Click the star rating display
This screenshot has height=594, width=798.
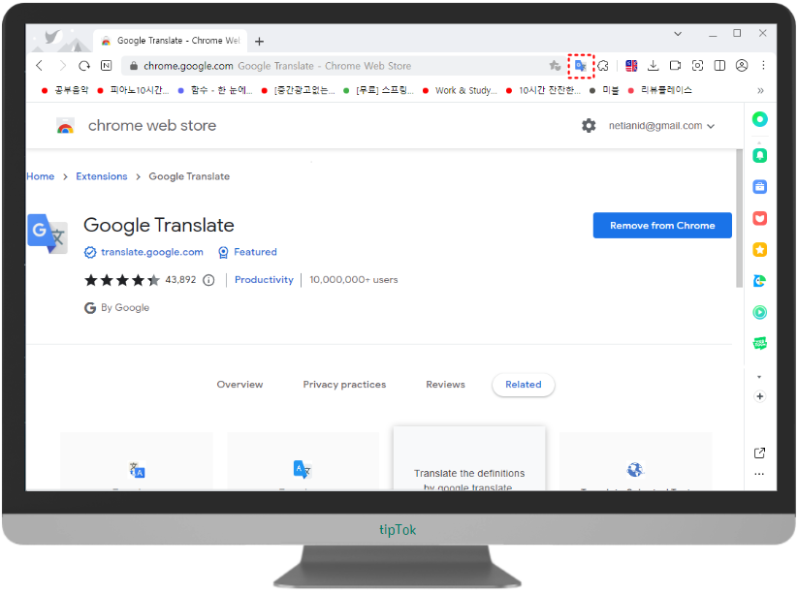(x=121, y=280)
